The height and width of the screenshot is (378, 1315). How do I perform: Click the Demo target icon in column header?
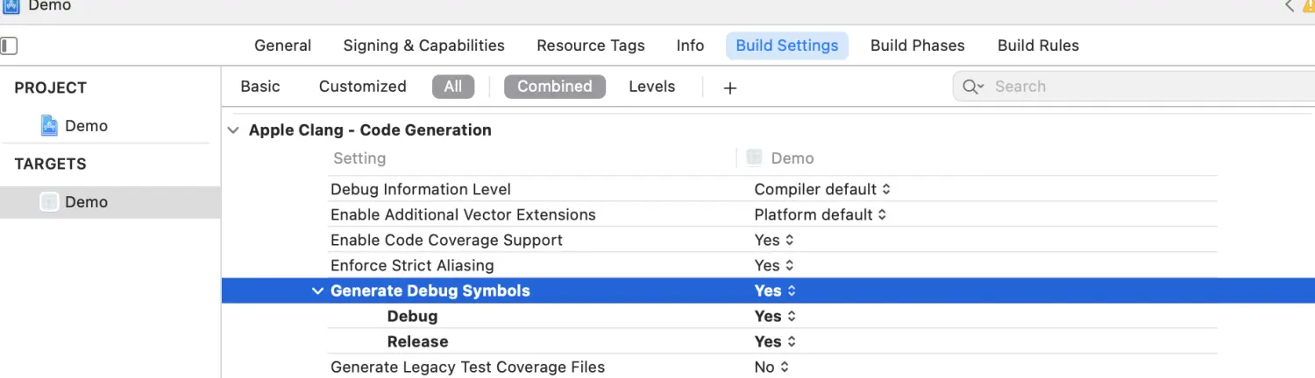click(x=754, y=157)
